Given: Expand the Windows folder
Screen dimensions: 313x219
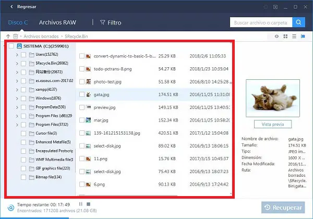Looking at the screenshot, I should (17, 99).
